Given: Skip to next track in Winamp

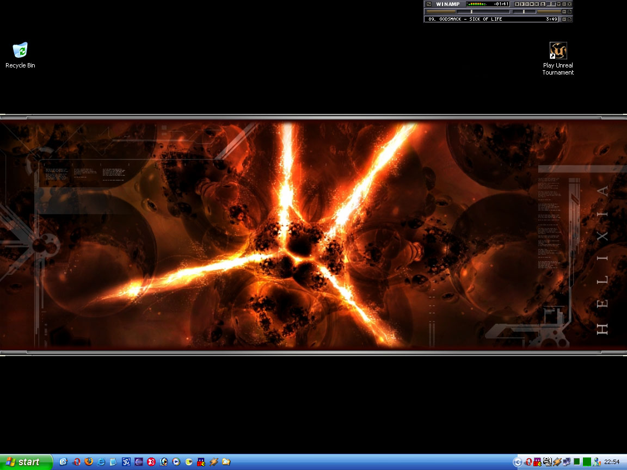Looking at the screenshot, I should (x=537, y=4).
